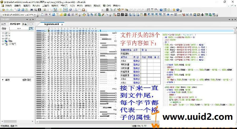Open the open-files panel menu arrow

(x=229, y=19)
